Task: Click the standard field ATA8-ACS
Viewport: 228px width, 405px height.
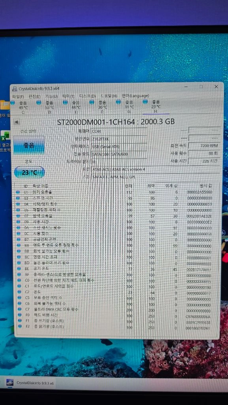Action: click(156, 169)
